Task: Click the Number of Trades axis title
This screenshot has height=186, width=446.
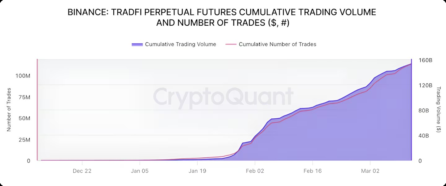Action: [9, 110]
